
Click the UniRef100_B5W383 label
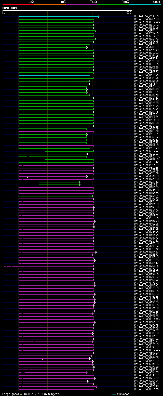click(x=146, y=207)
